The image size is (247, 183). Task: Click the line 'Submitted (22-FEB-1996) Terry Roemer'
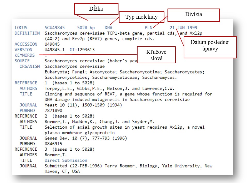click(128, 166)
